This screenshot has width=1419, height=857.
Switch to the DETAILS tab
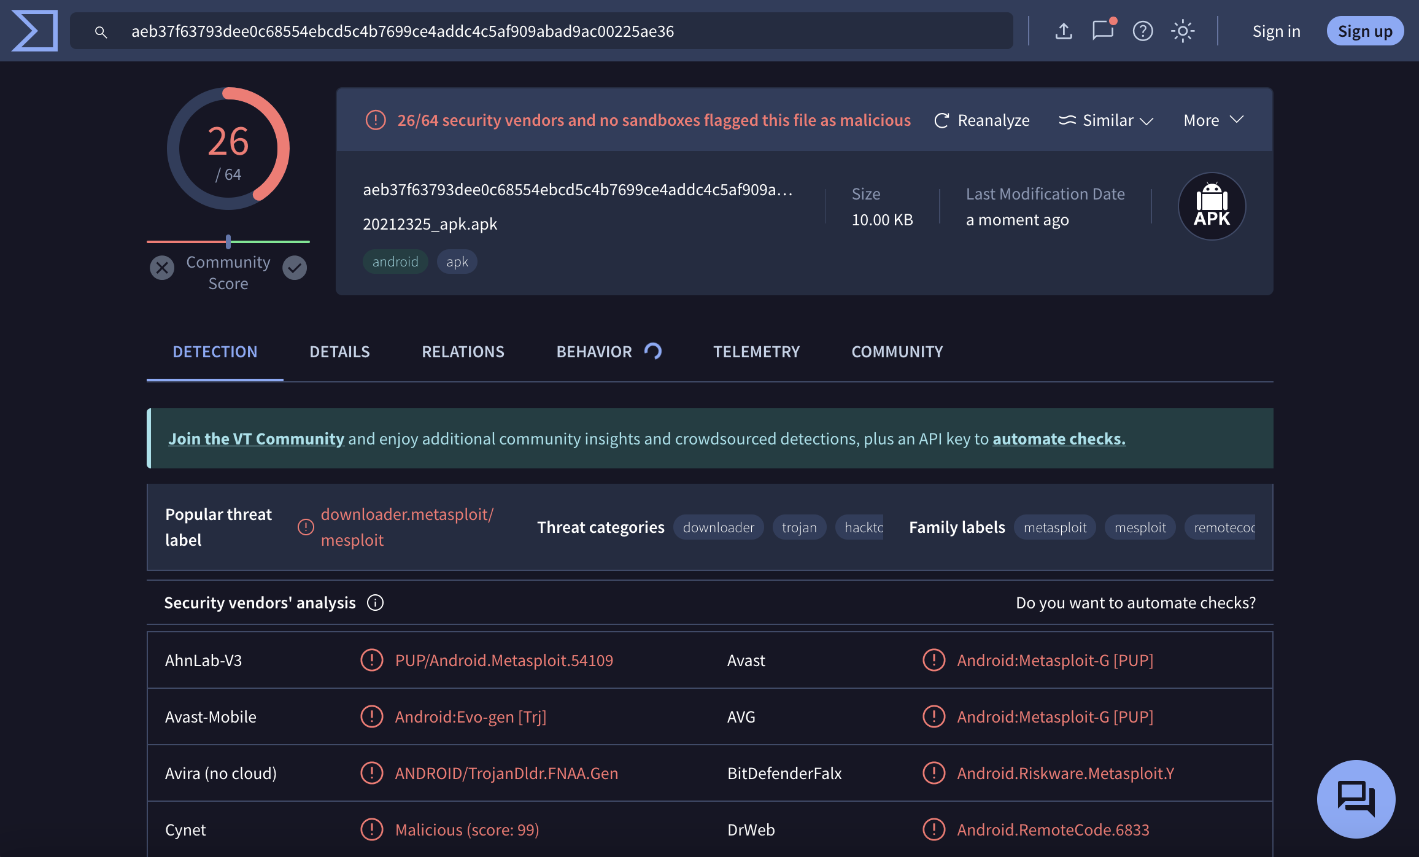click(x=339, y=352)
